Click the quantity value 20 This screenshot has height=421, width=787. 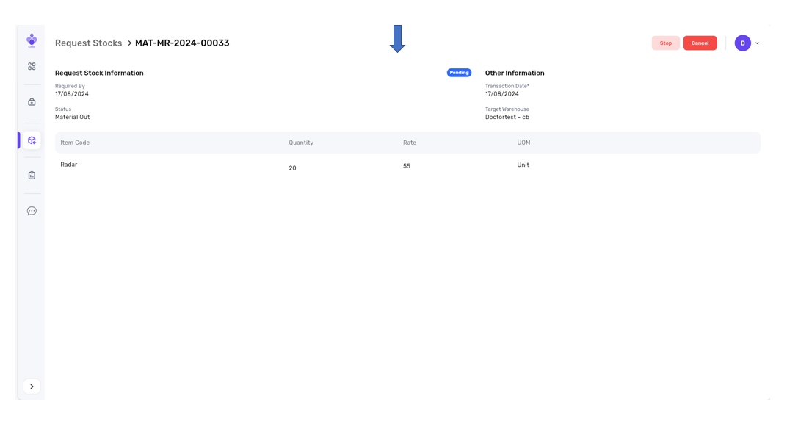click(x=292, y=168)
